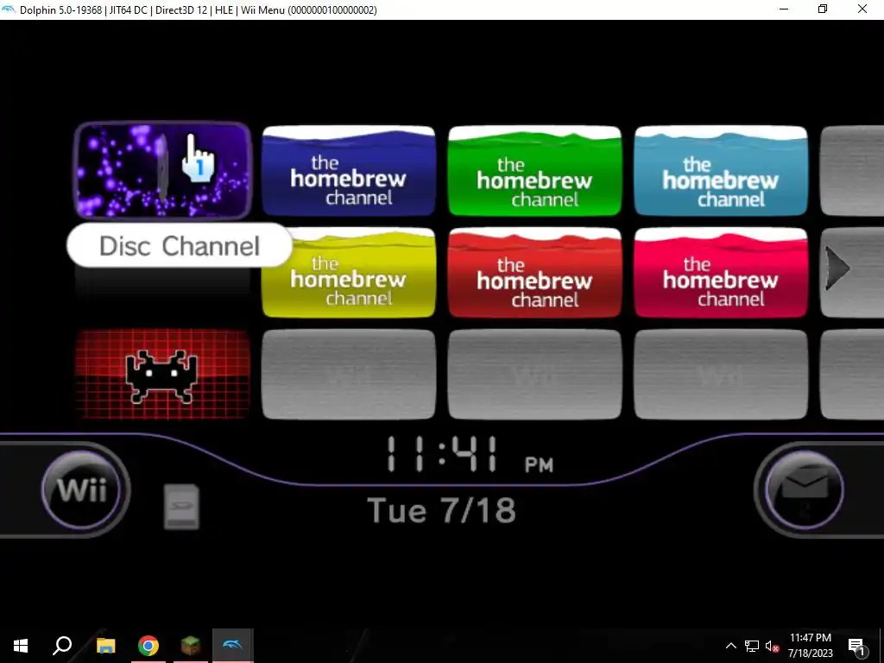Close the Dolphin window
The image size is (884, 663).
pos(862,9)
